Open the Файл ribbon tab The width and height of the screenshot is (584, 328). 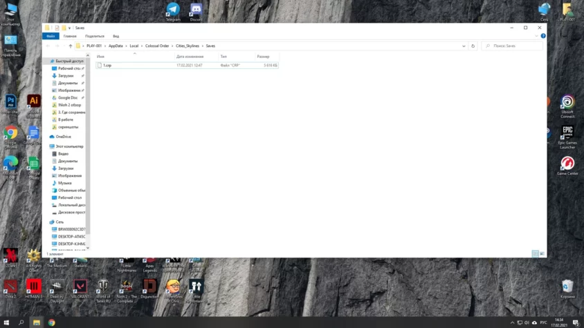point(50,36)
